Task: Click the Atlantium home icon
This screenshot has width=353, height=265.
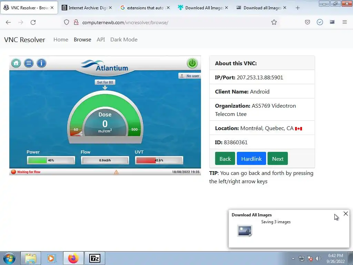Action: [x=16, y=63]
